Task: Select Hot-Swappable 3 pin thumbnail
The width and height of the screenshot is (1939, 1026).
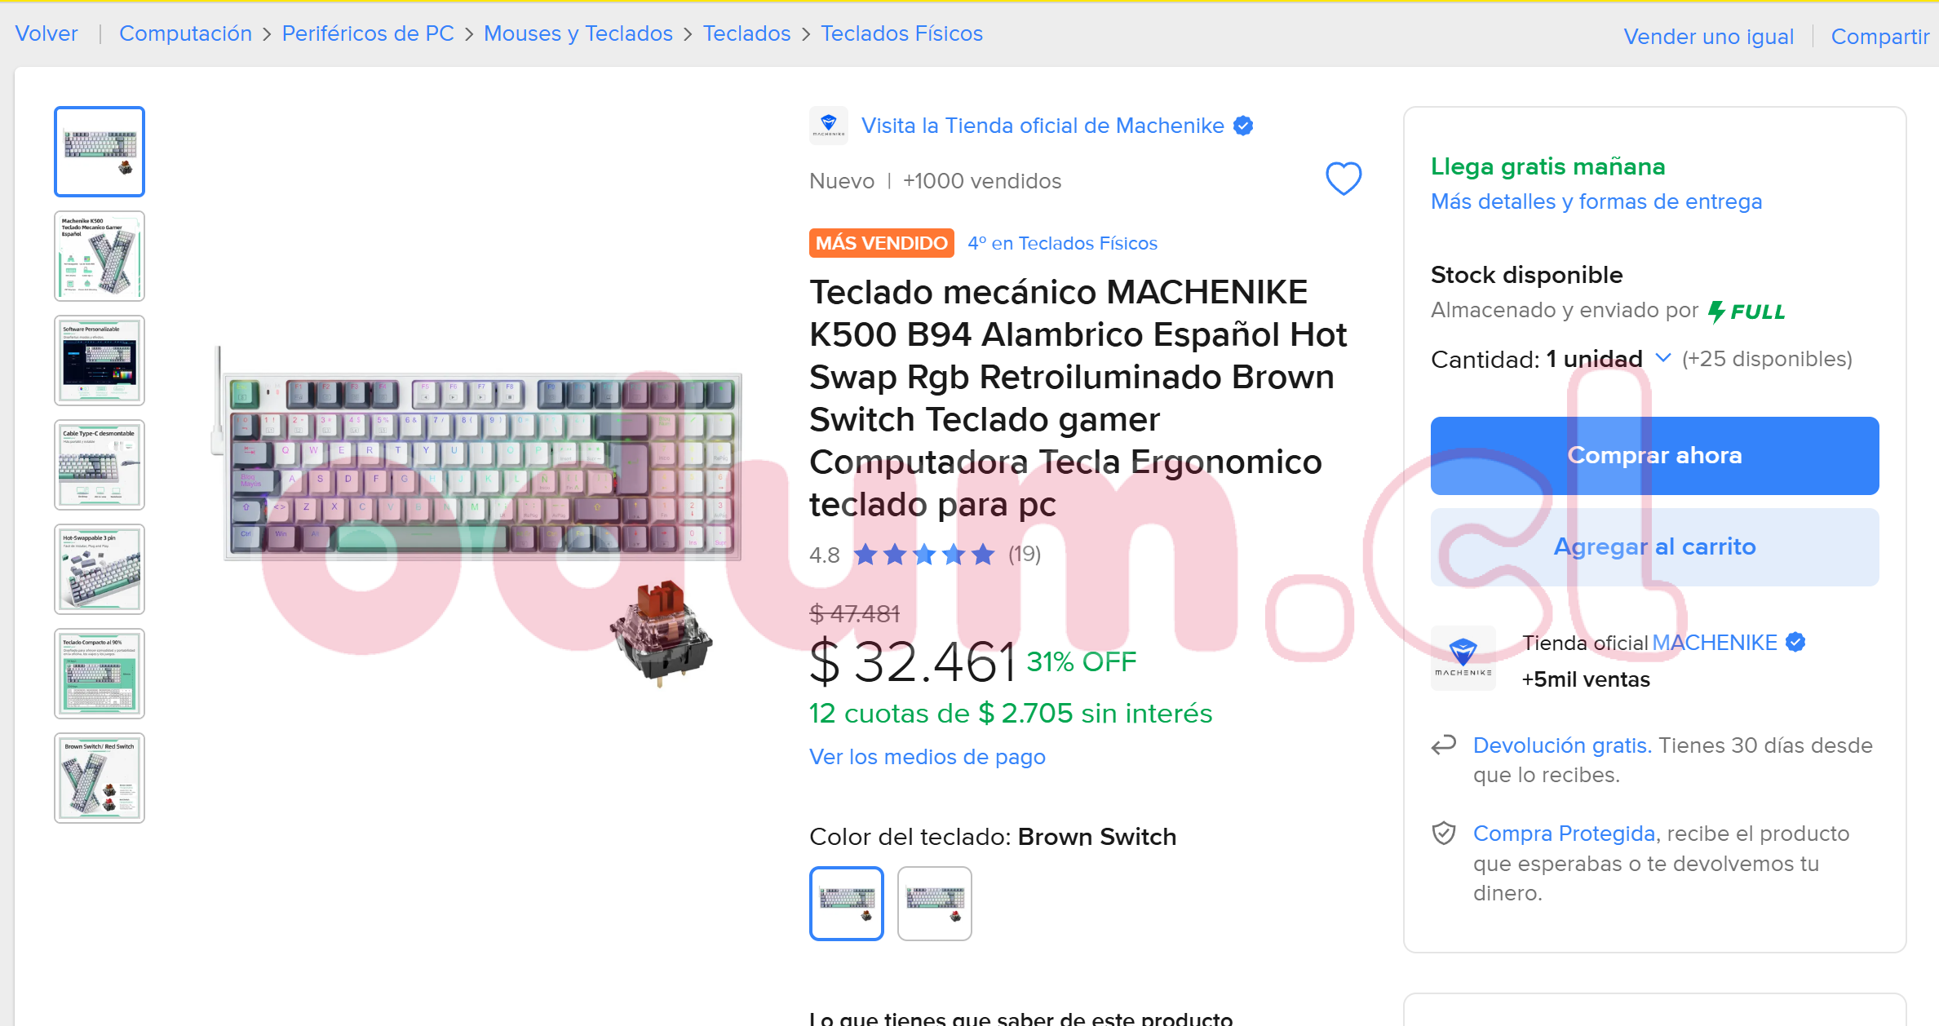Action: pos(100,569)
